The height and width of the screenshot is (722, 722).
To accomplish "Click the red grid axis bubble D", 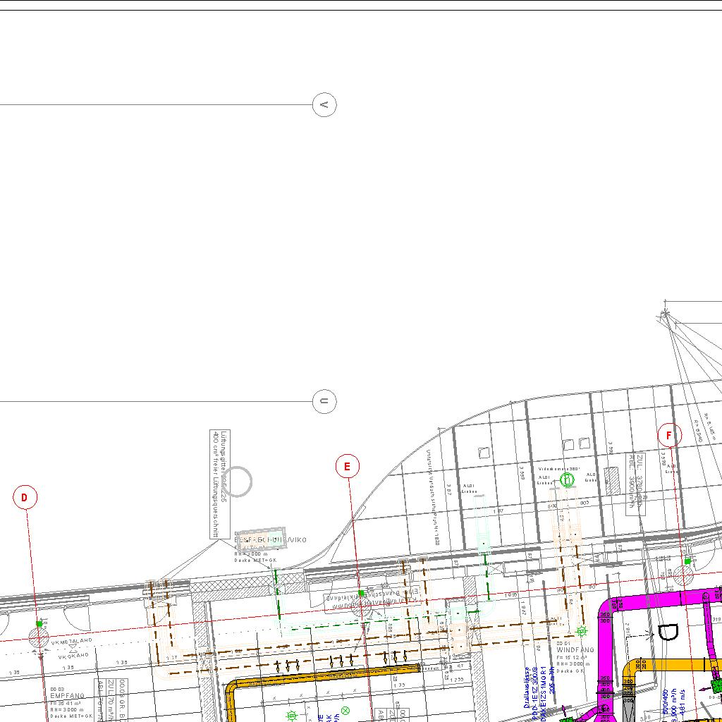I will tap(25, 498).
